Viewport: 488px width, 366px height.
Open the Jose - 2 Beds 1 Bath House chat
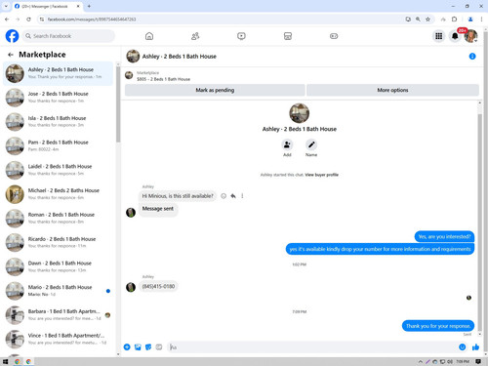pyautogui.click(x=58, y=98)
